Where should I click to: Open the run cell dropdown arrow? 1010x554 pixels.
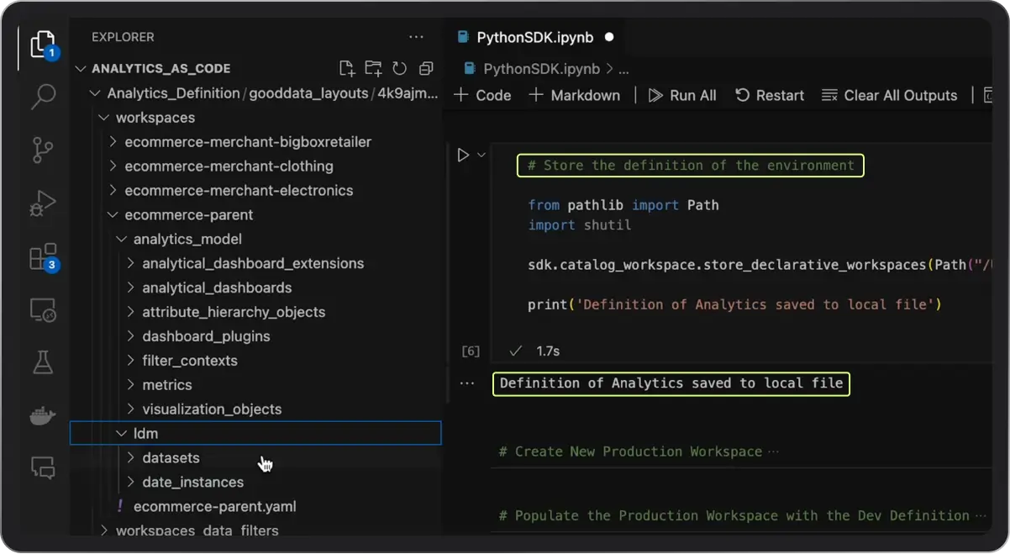481,155
